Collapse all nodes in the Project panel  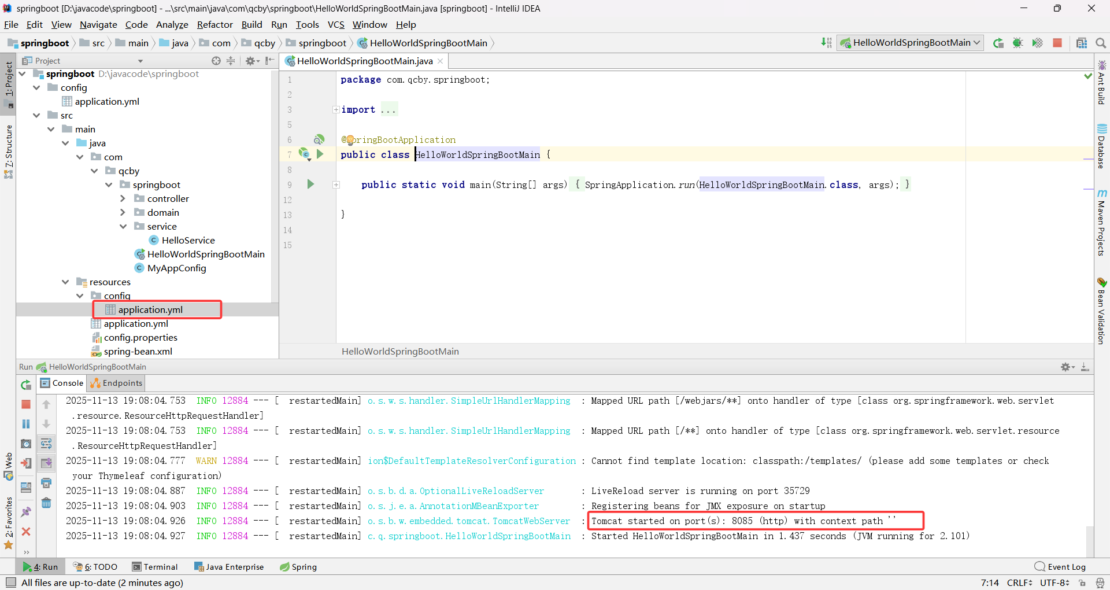point(231,61)
